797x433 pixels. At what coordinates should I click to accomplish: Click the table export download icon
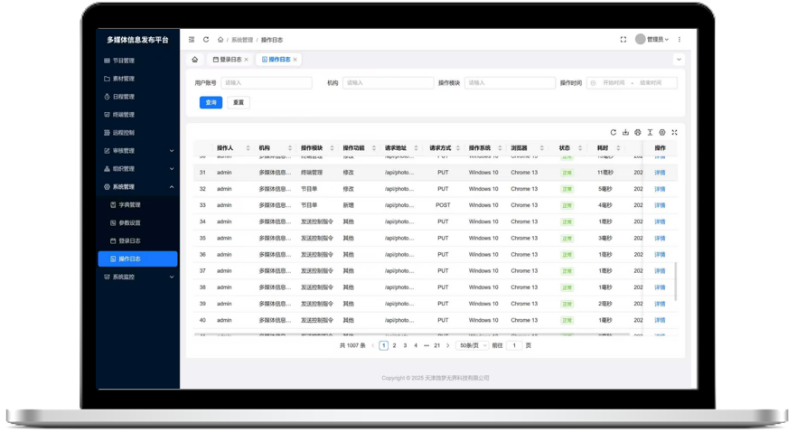tap(625, 133)
